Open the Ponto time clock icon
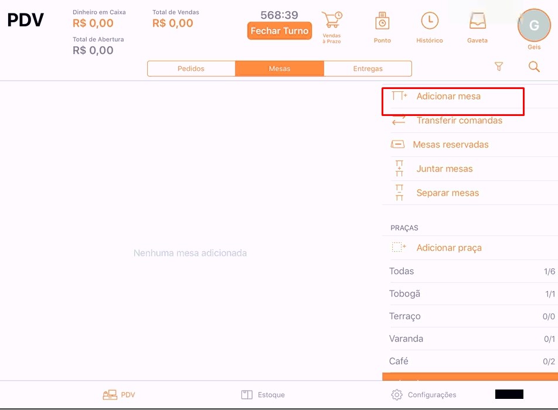The width and height of the screenshot is (558, 410). [x=382, y=21]
